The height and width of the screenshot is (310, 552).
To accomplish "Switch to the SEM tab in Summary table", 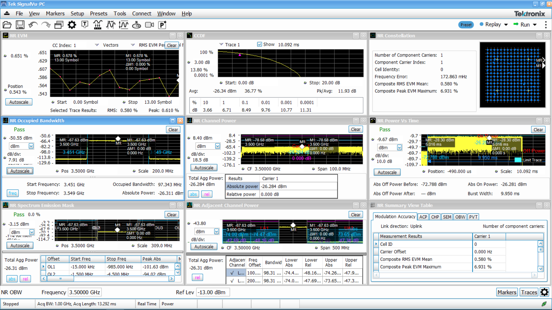I will [447, 217].
